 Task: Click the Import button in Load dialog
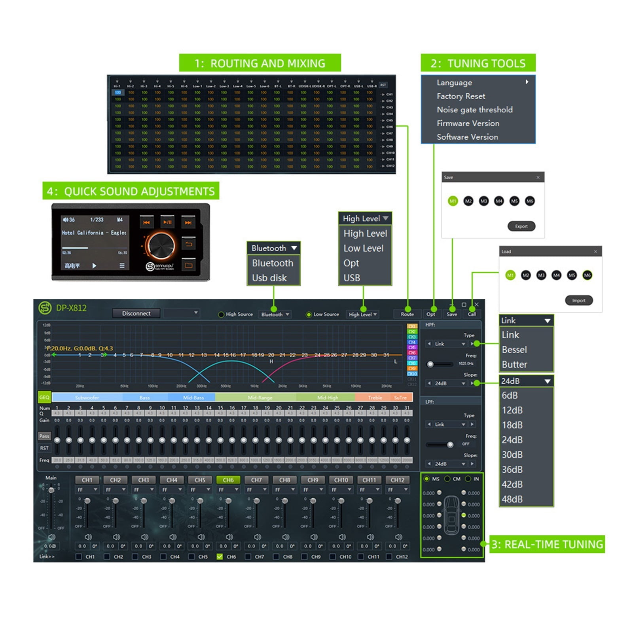pyautogui.click(x=579, y=300)
